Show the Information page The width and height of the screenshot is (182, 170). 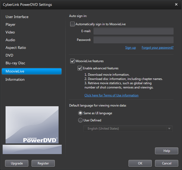tap(15, 79)
